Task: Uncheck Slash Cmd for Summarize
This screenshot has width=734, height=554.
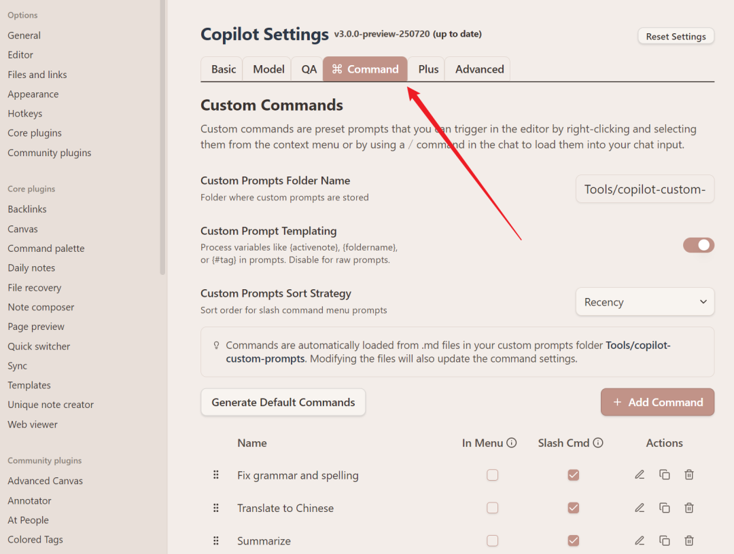Action: [x=574, y=540]
